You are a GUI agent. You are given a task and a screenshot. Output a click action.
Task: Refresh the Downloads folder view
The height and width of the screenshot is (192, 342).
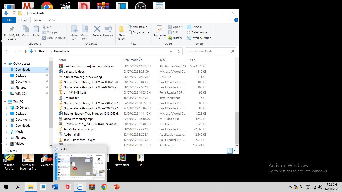tap(179, 51)
